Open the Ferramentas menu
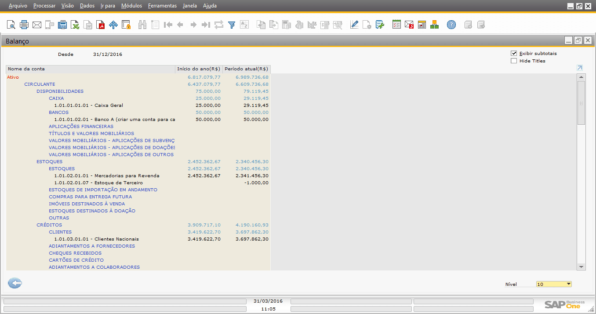Image resolution: width=596 pixels, height=314 pixels. (x=162, y=6)
